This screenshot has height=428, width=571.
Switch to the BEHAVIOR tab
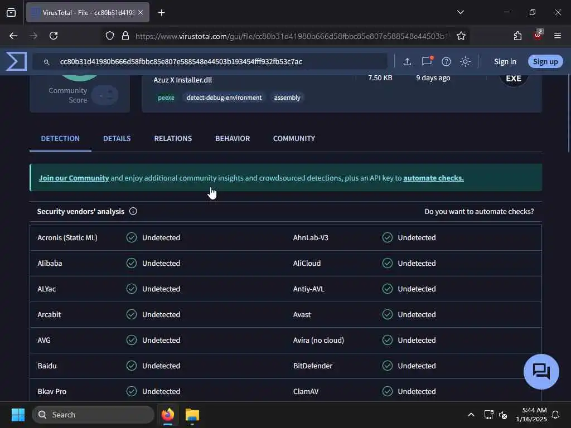point(233,138)
